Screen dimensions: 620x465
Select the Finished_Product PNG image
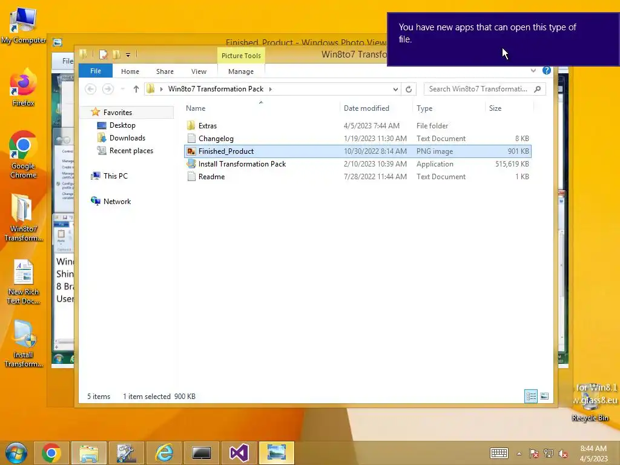[358, 151]
